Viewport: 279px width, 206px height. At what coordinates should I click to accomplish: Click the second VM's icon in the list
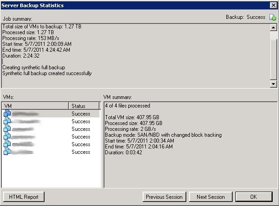pos(7,121)
